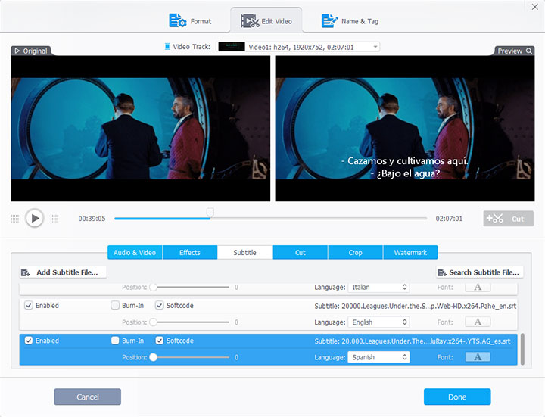
Task: Play the video preview
Action: (34, 218)
